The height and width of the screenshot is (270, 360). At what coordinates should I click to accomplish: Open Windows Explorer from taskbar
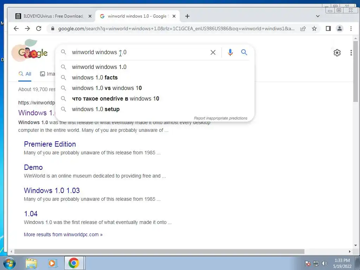coord(31,263)
